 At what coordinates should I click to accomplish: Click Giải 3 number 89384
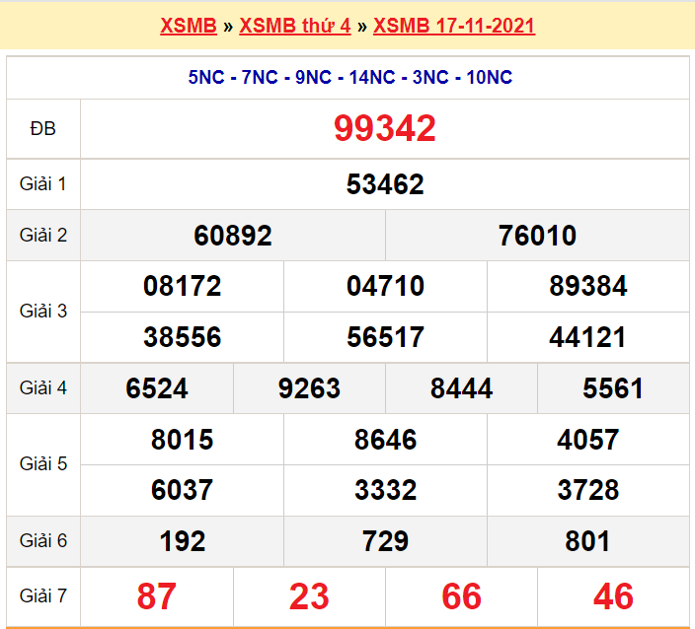pos(587,287)
